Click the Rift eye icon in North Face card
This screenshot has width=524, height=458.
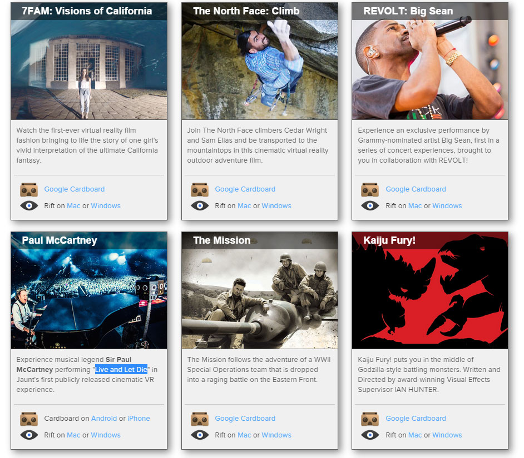pos(200,205)
